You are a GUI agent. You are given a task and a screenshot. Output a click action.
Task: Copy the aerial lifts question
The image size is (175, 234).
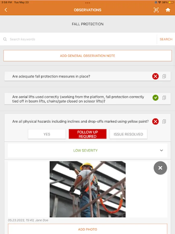[164, 97]
